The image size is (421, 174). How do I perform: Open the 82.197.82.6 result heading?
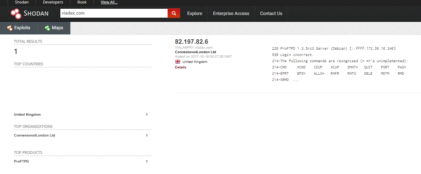pyautogui.click(x=191, y=42)
